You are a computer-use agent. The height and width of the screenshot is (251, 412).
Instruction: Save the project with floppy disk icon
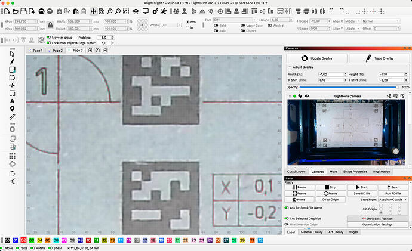coord(23,11)
